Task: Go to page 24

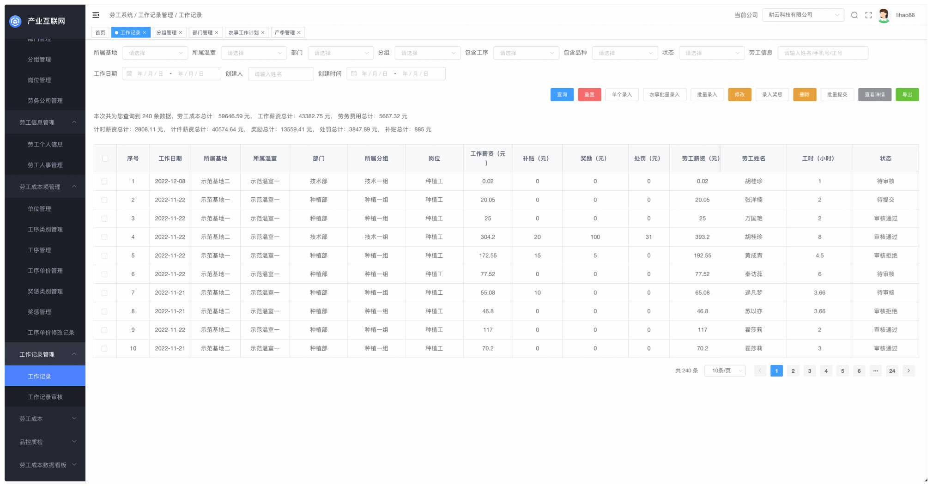Action: pyautogui.click(x=892, y=371)
